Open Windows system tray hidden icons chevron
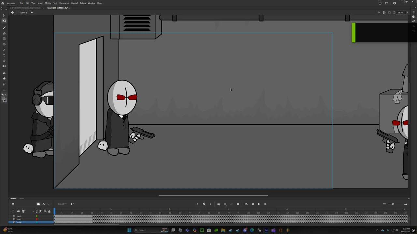Viewport: 417px width, 234px height. (377, 230)
